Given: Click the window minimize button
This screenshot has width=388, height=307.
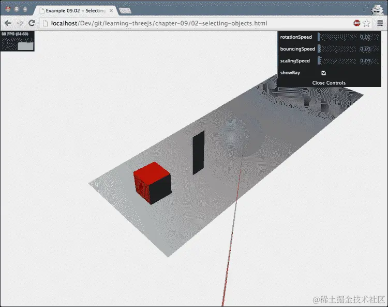Looking at the screenshot, I should 17,9.
